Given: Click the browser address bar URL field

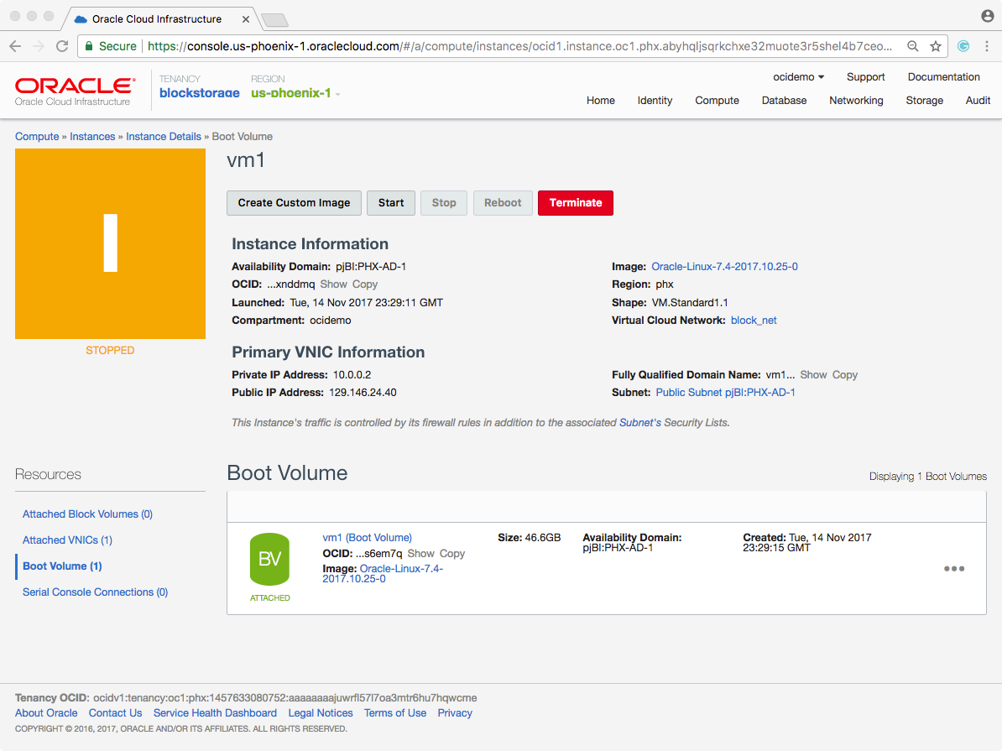Looking at the screenshot, I should tap(520, 46).
